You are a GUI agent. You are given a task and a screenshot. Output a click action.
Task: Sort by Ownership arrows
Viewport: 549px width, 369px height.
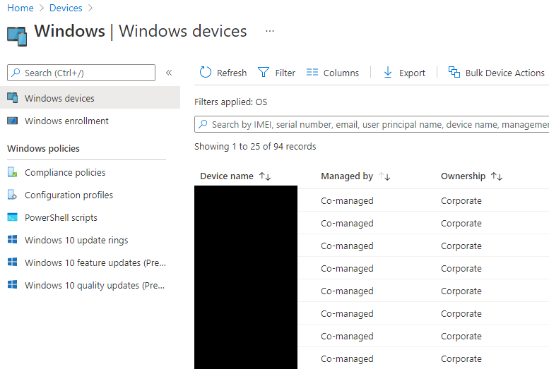click(497, 176)
